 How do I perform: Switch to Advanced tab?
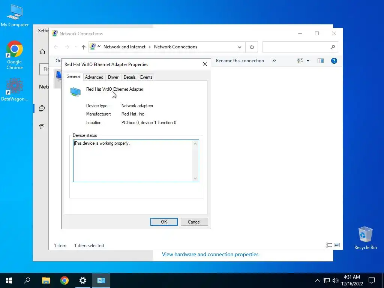click(x=94, y=77)
